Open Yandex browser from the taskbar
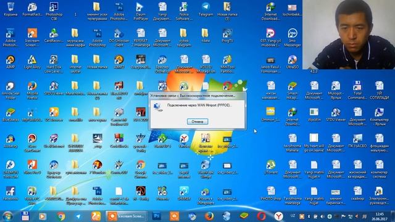 tap(278, 216)
